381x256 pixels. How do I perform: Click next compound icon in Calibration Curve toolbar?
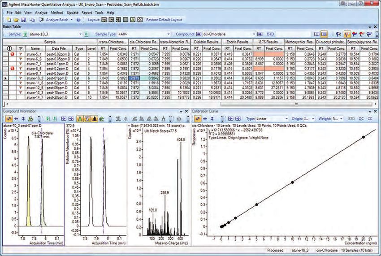pos(238,119)
